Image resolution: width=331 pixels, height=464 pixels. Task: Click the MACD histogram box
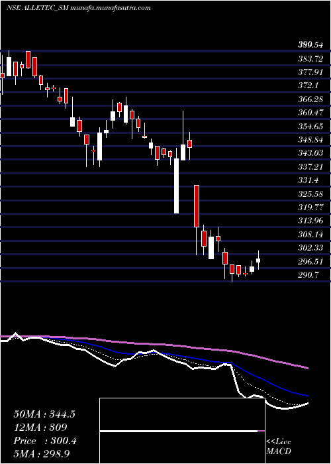pyautogui.click(x=182, y=431)
